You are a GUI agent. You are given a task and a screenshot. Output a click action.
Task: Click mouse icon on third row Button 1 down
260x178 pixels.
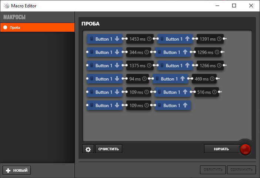(91, 65)
